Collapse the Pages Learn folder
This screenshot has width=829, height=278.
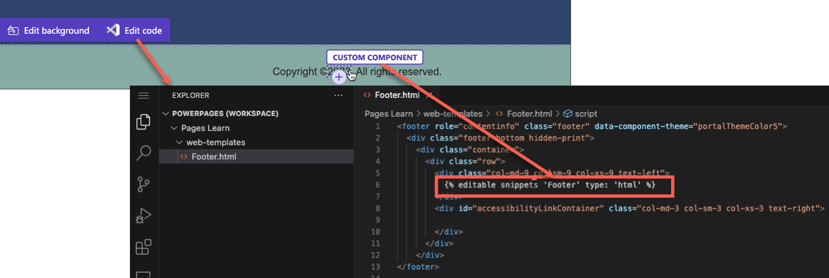[200, 128]
